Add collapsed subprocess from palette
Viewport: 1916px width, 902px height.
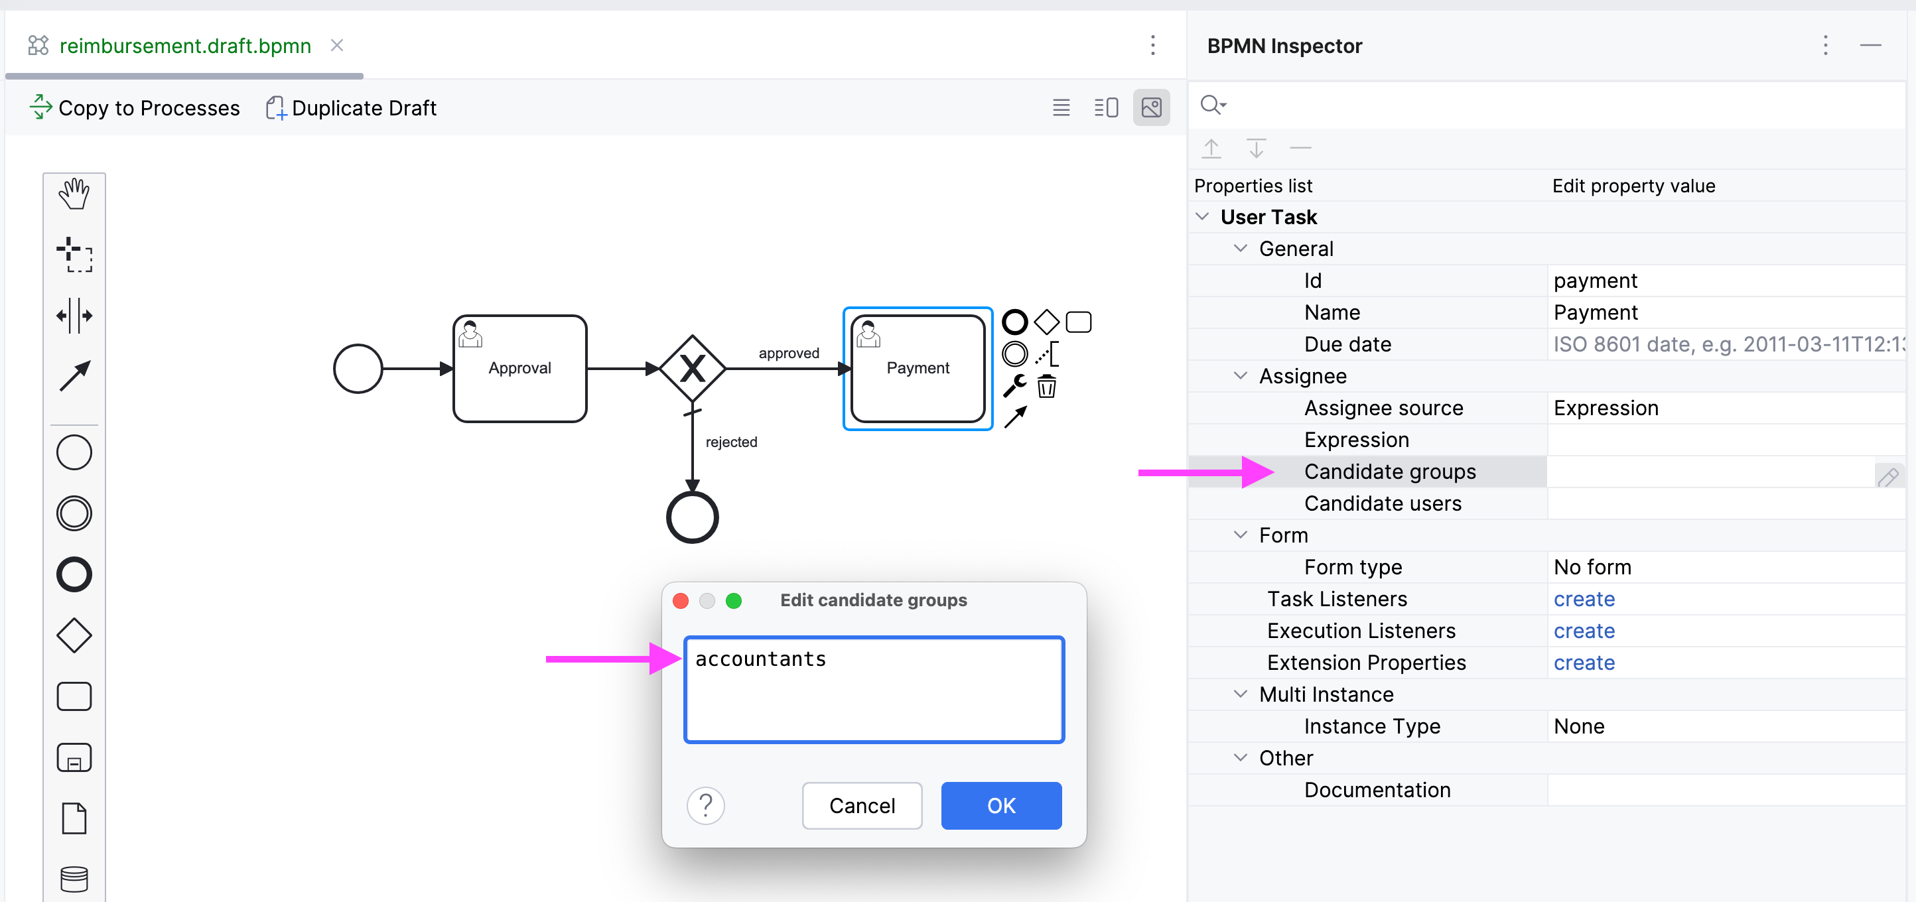[x=74, y=757]
